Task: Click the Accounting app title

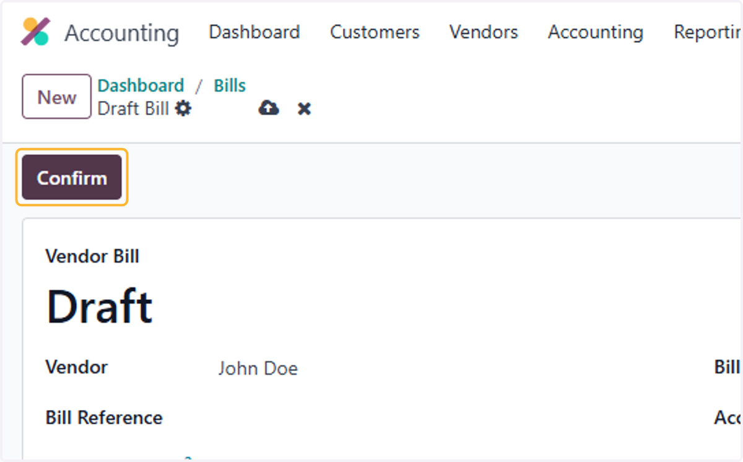Action: [x=121, y=32]
